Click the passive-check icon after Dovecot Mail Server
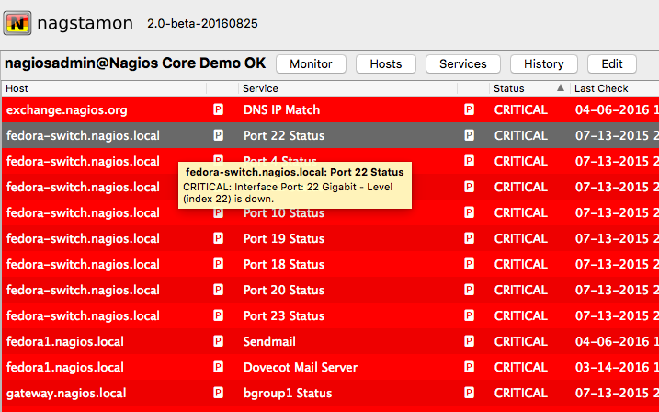This screenshot has width=659, height=412. (469, 367)
